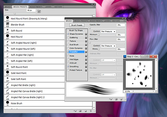Toggle Transfer checkbox
Viewport: 167px width, 117px height.
pyautogui.click(x=68, y=52)
